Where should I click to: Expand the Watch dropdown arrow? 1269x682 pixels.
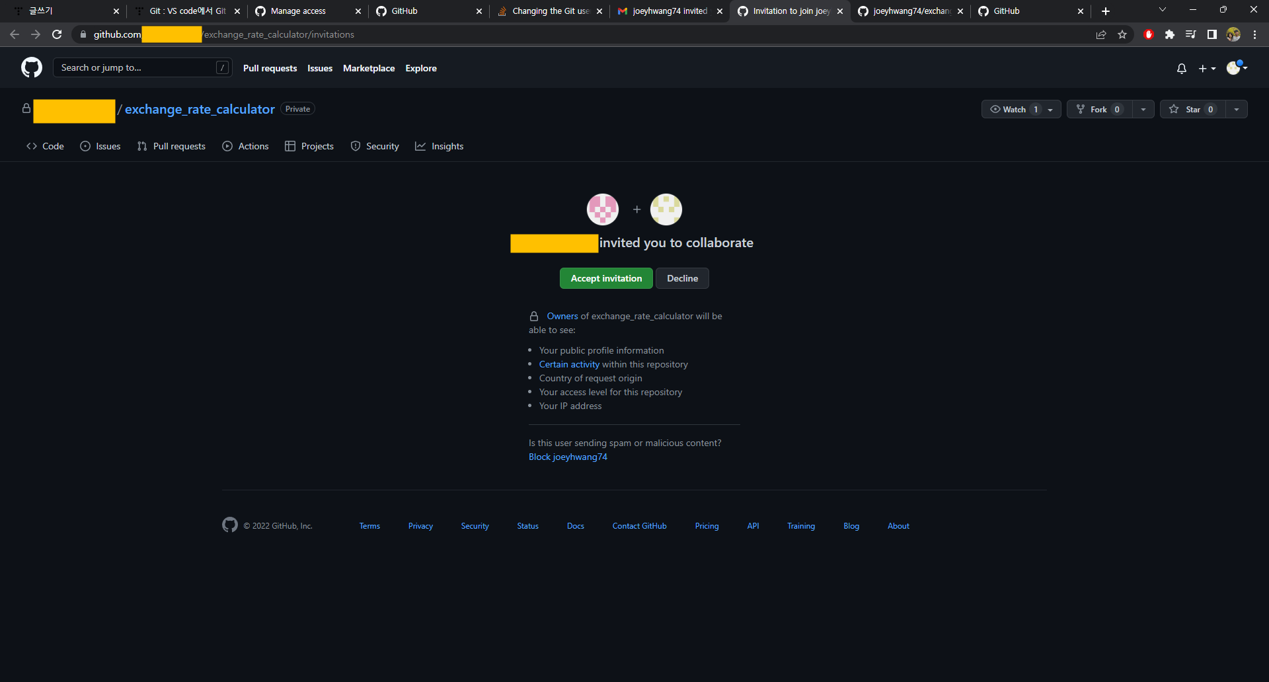pyautogui.click(x=1051, y=109)
